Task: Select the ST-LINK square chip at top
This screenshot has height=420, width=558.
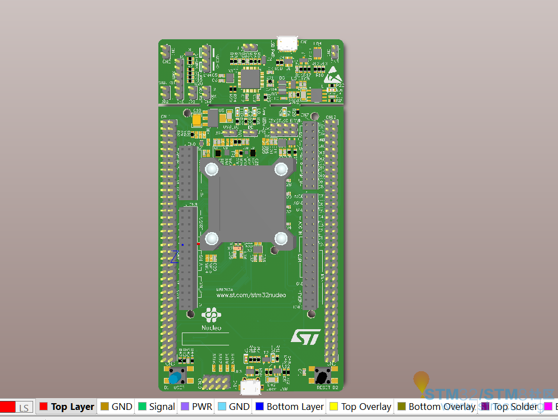Action: click(x=250, y=79)
